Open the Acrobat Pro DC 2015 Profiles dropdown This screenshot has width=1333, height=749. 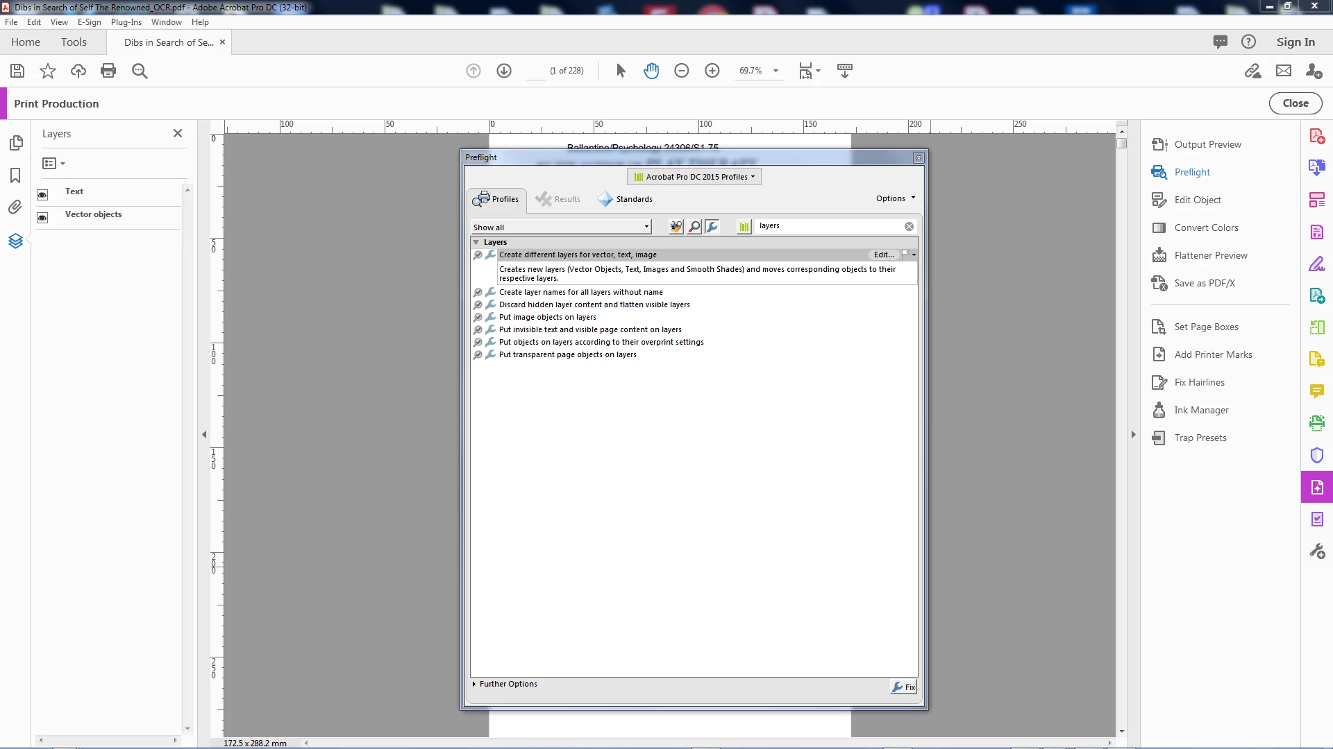(x=694, y=177)
